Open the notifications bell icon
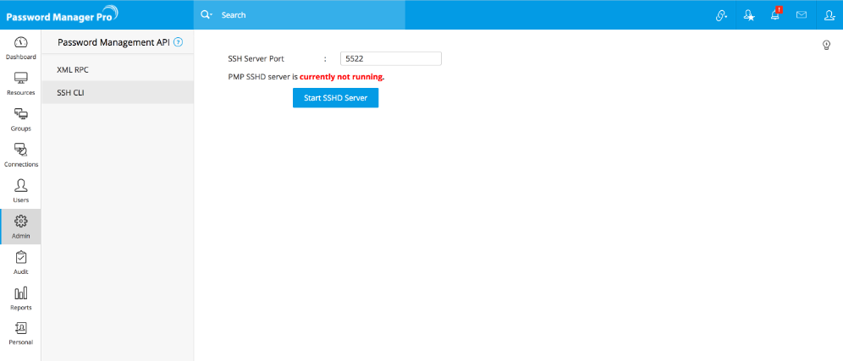 point(775,15)
